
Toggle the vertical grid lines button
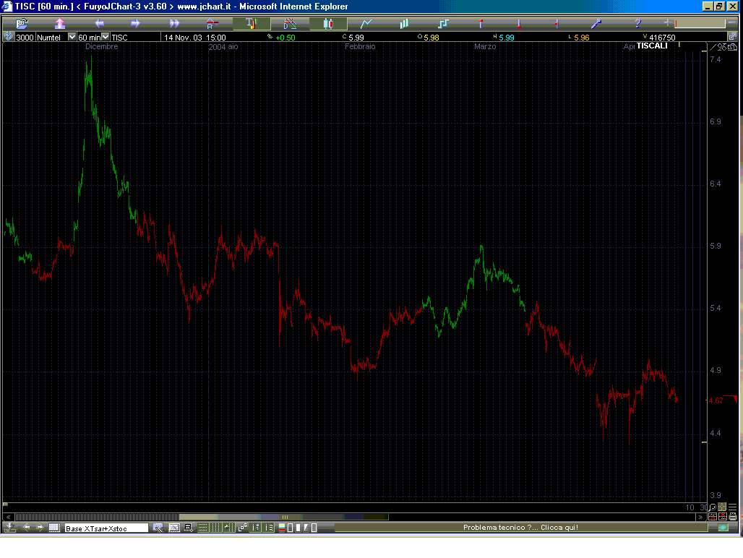(x=217, y=528)
